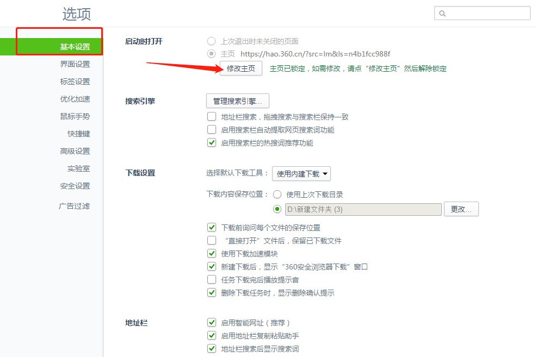Open 安全设置 in the sidebar
Image resolution: width=536 pixels, height=357 pixels.
75,186
